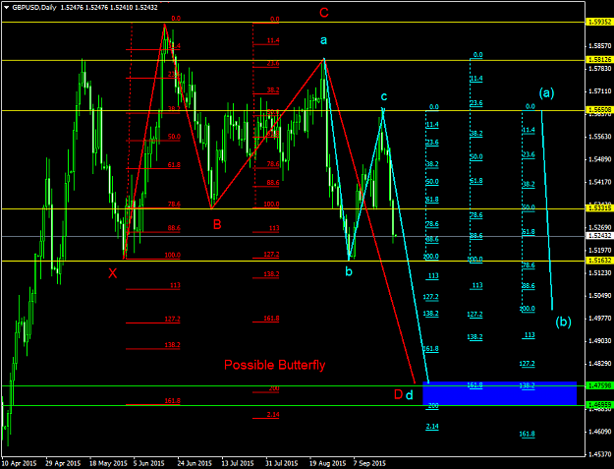Image resolution: width=614 pixels, height=469 pixels.
Task: Select the red X pattern point label
Action: point(112,273)
